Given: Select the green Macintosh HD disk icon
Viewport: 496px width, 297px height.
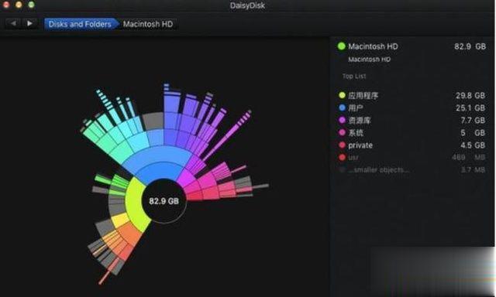Looking at the screenshot, I should (x=341, y=46).
